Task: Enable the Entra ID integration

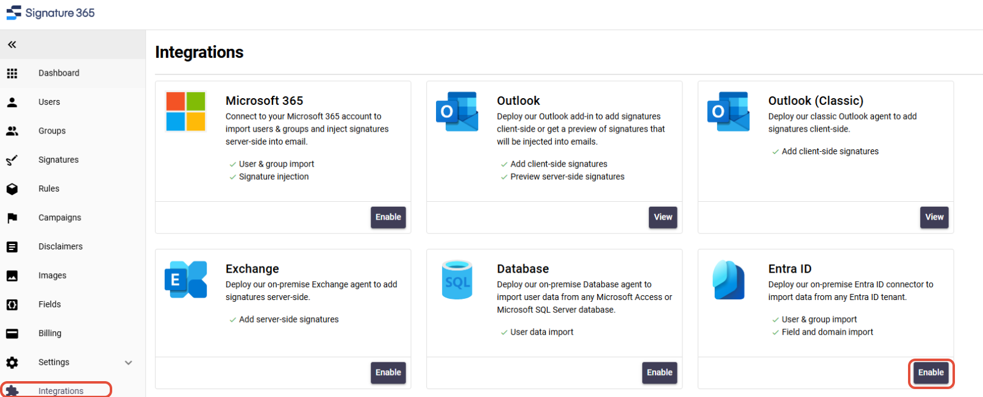Action: pyautogui.click(x=931, y=373)
